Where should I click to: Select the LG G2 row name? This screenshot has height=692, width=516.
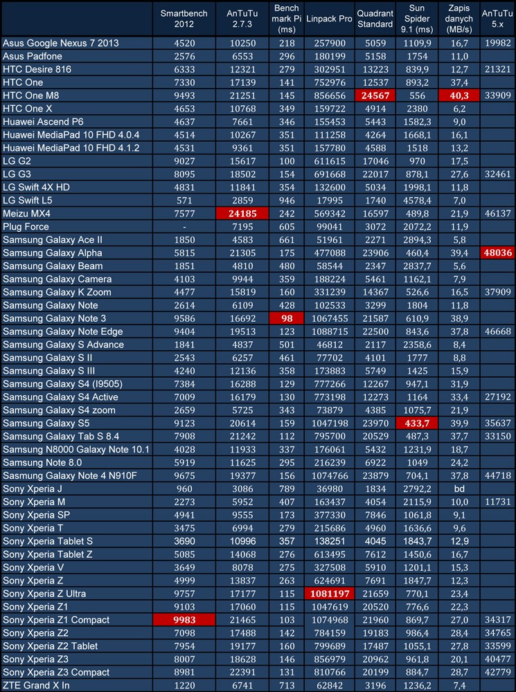(17, 161)
